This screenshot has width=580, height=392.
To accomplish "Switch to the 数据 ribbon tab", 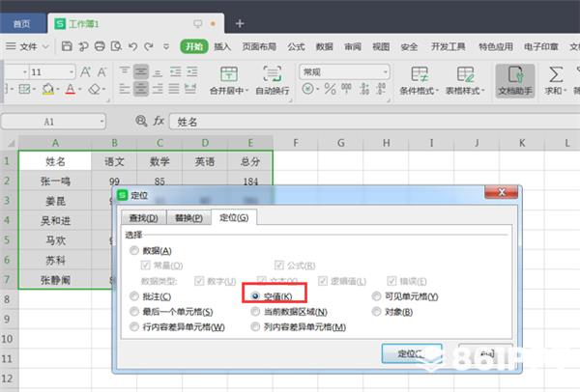I will coord(325,46).
